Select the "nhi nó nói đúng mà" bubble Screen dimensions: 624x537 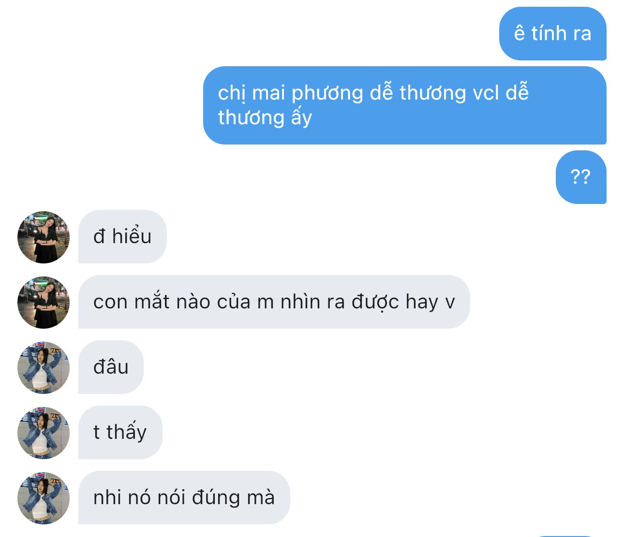click(184, 498)
